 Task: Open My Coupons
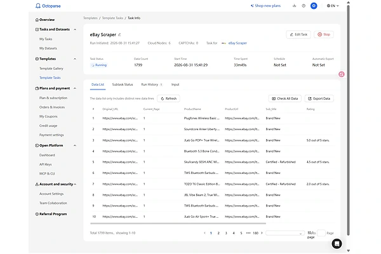(x=48, y=116)
